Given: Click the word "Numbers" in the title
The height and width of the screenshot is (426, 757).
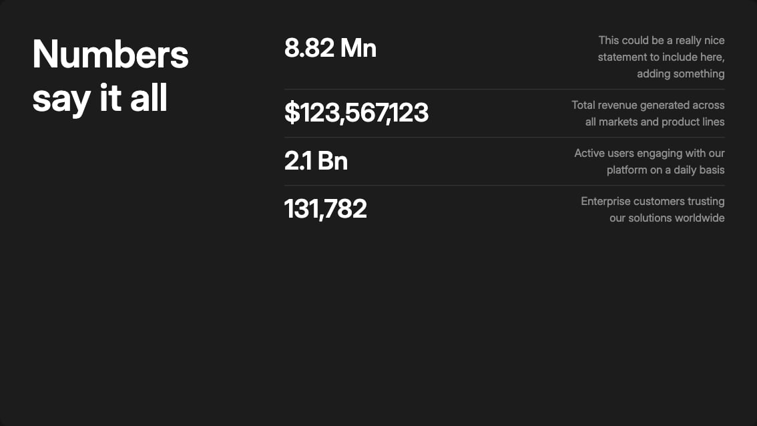Looking at the screenshot, I should coord(110,54).
